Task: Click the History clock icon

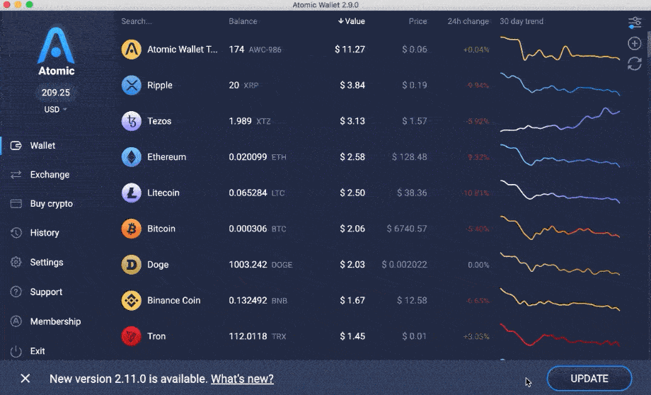Action: point(16,233)
